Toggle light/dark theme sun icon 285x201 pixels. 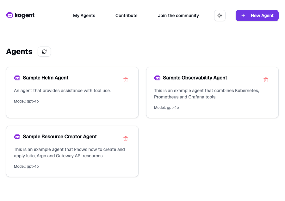(x=220, y=16)
